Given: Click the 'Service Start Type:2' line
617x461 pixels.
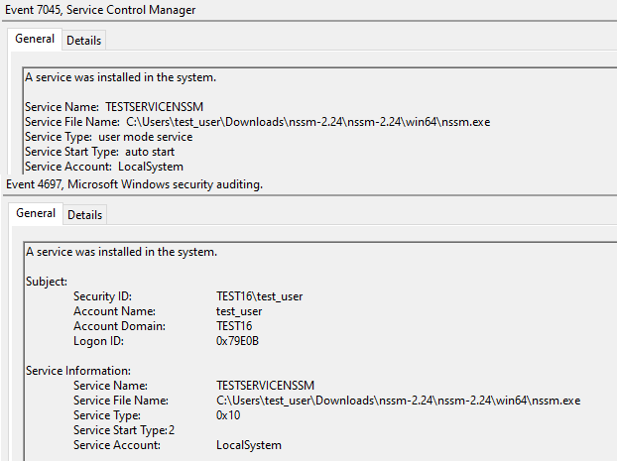Looking at the screenshot, I should pyautogui.click(x=123, y=430).
